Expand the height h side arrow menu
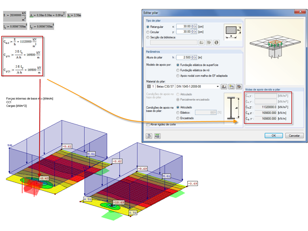 pos(195,58)
